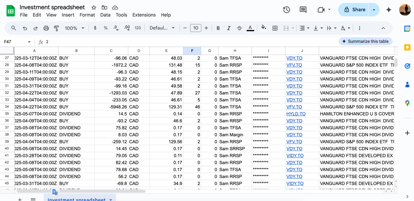
Task: Decrease decimal places
Action: (x=116, y=28)
